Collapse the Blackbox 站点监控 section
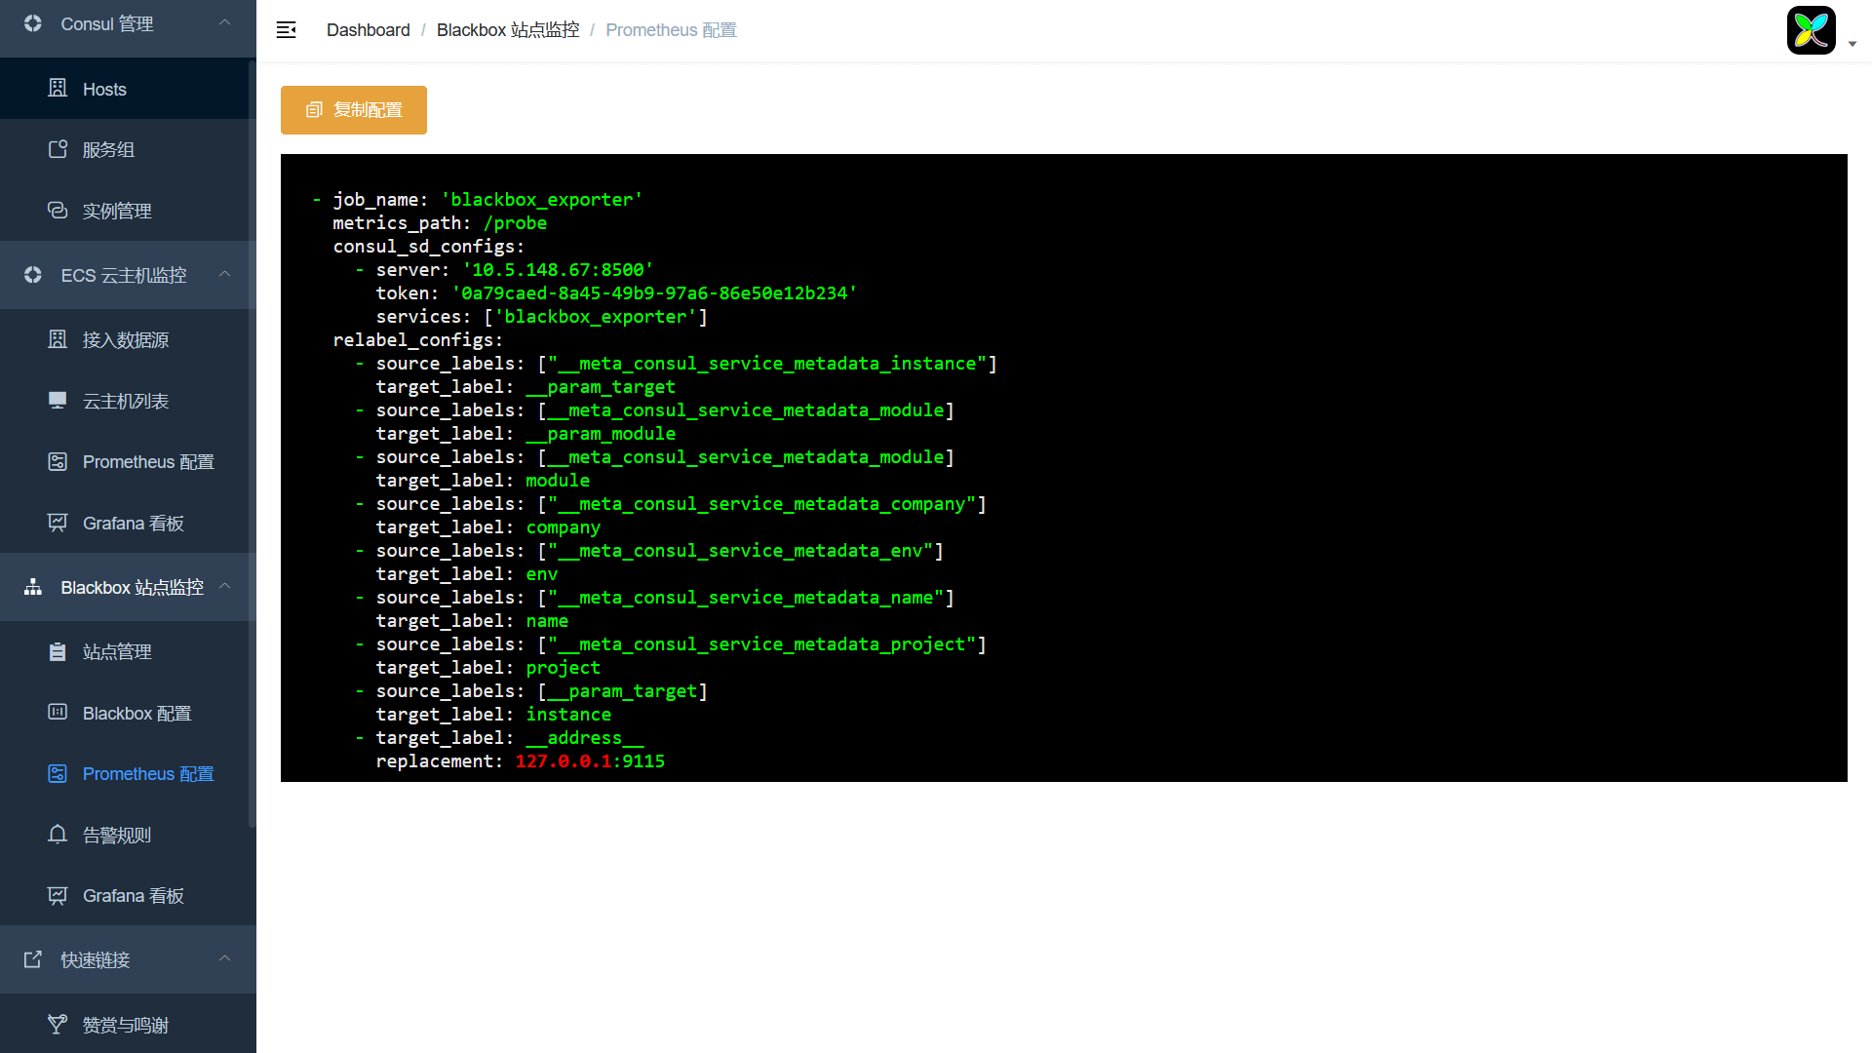Image resolution: width=1872 pixels, height=1053 pixels. tap(225, 586)
